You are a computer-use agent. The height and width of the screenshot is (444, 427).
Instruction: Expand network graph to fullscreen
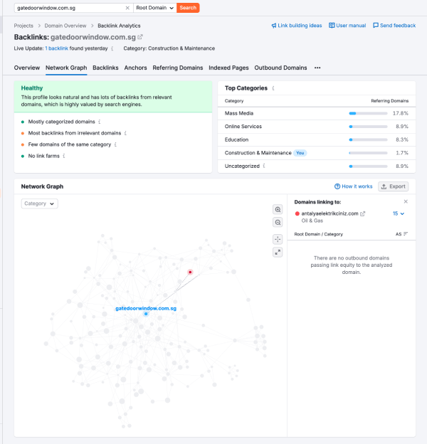tap(278, 252)
